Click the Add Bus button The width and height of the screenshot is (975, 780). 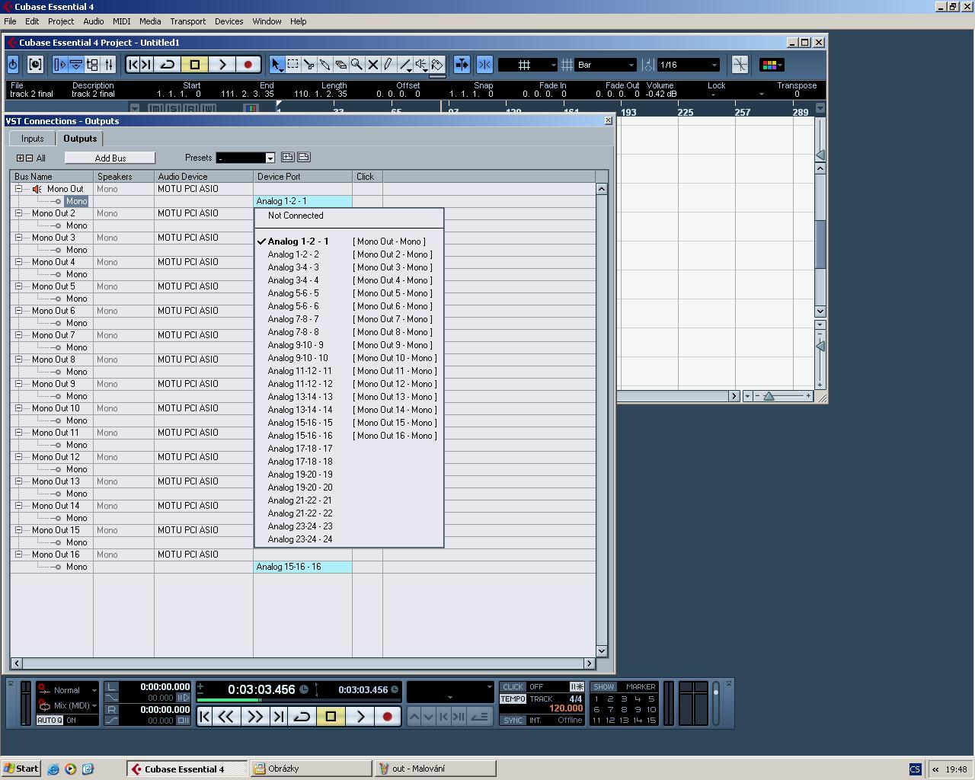point(110,158)
